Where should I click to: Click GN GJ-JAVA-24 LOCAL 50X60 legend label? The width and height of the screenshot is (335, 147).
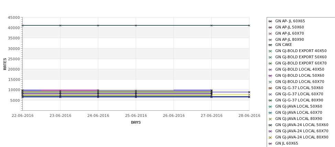point(302,125)
